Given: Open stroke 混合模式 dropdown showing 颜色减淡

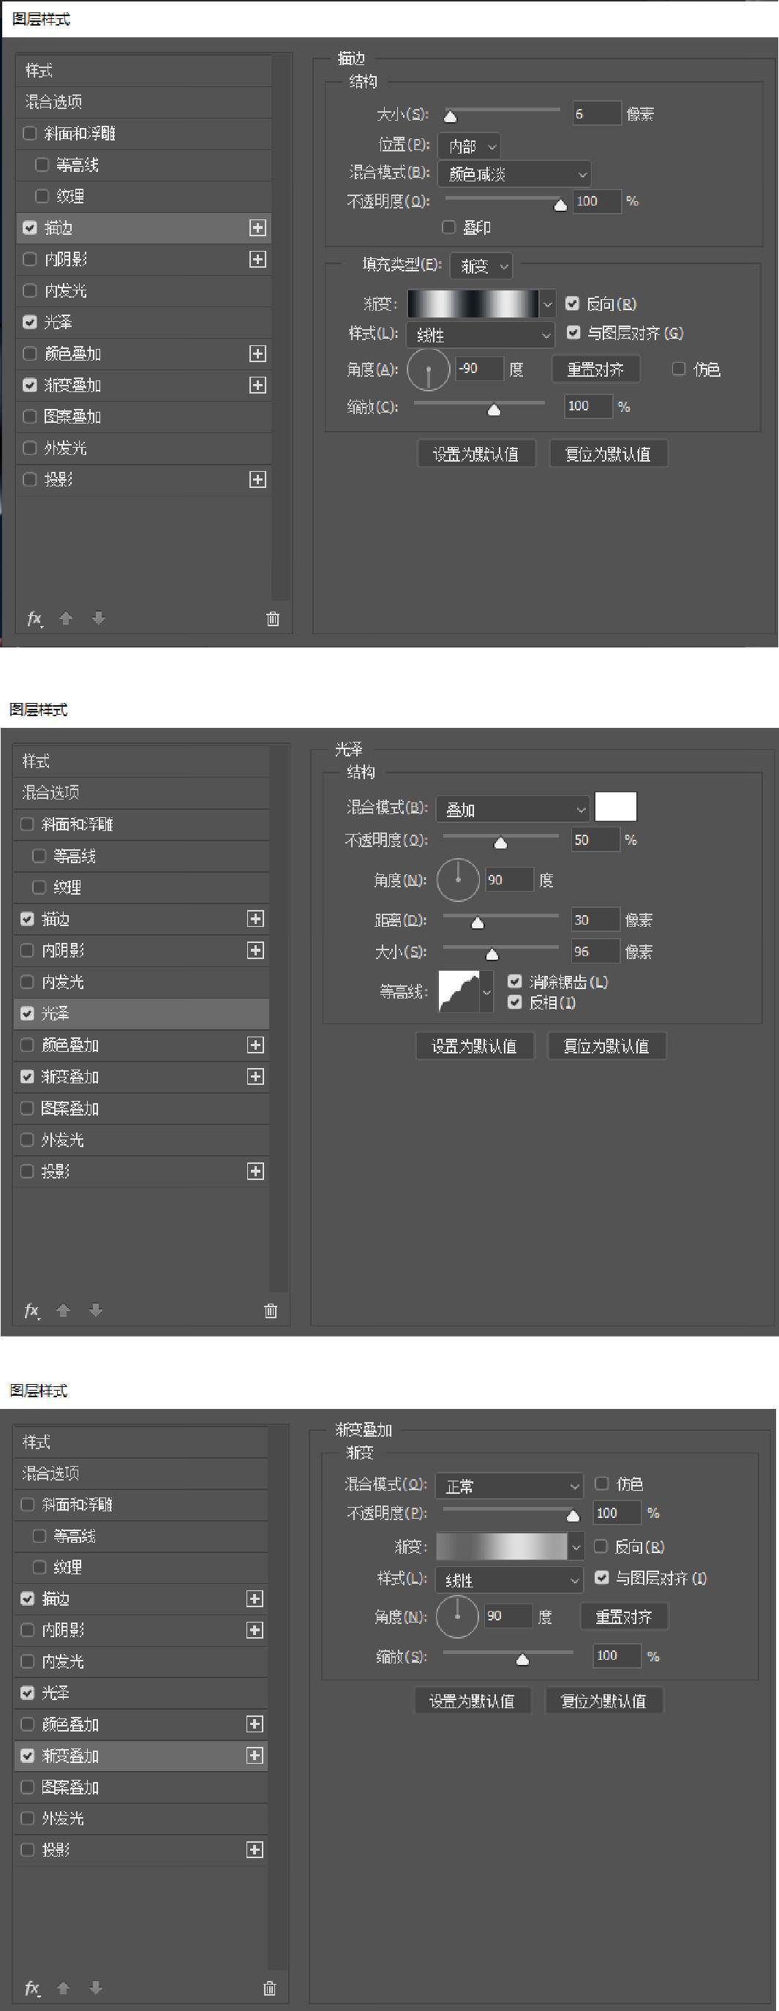Looking at the screenshot, I should [514, 174].
